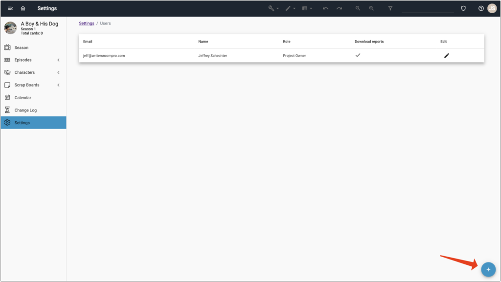Open the wrench tools icon
The width and height of the screenshot is (501, 282).
coord(271,8)
